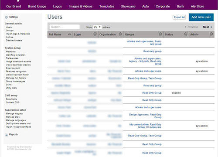Screen dimensions: 218x157
Task: Open Workflow templates link
Action: point(16,55)
